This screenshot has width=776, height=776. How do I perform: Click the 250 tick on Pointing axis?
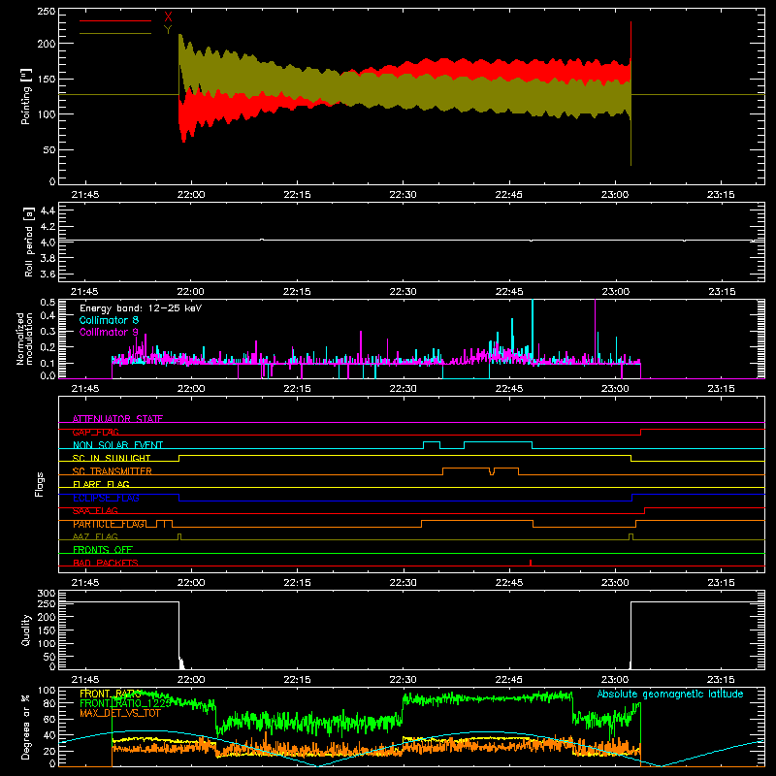(47, 12)
